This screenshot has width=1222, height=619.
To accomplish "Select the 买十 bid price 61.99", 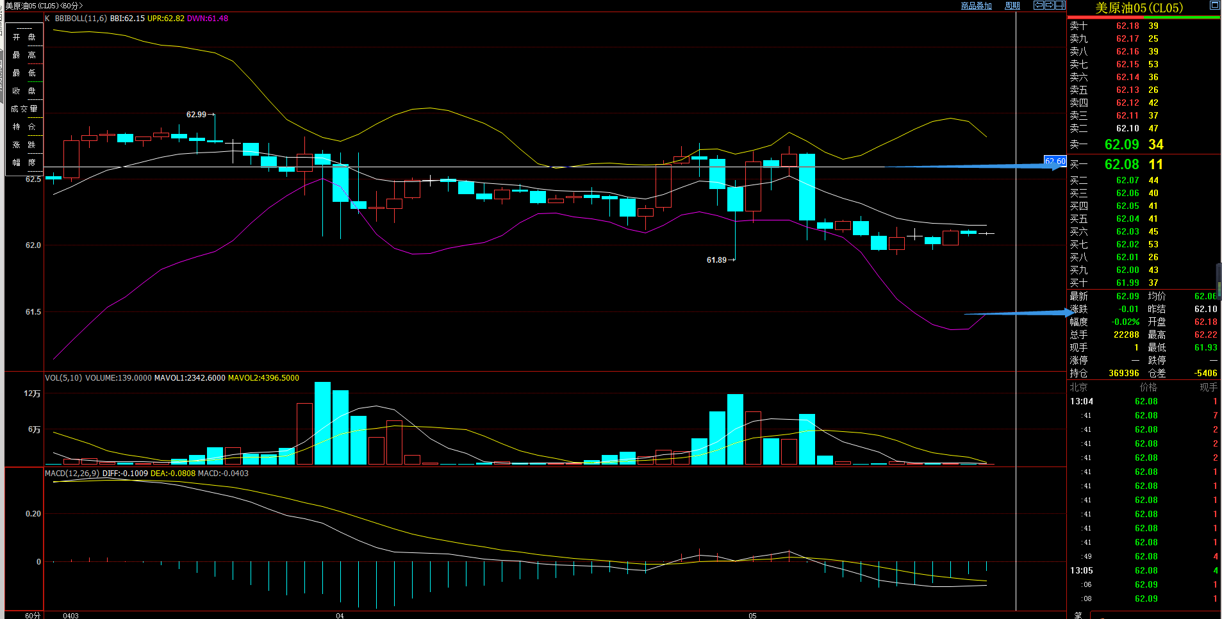I will tap(1128, 283).
